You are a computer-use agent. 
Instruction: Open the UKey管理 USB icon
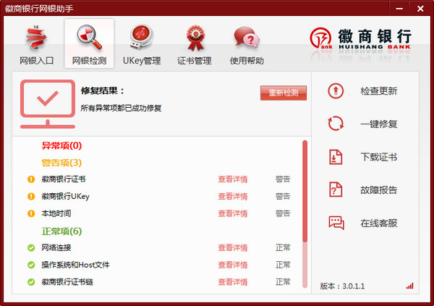coord(142,37)
